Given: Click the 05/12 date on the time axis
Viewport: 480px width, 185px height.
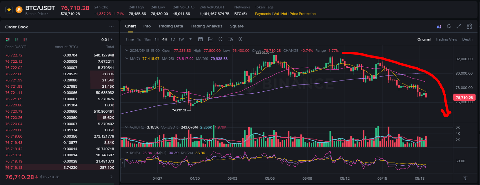Looking at the screenshot, I should pos(345,179).
